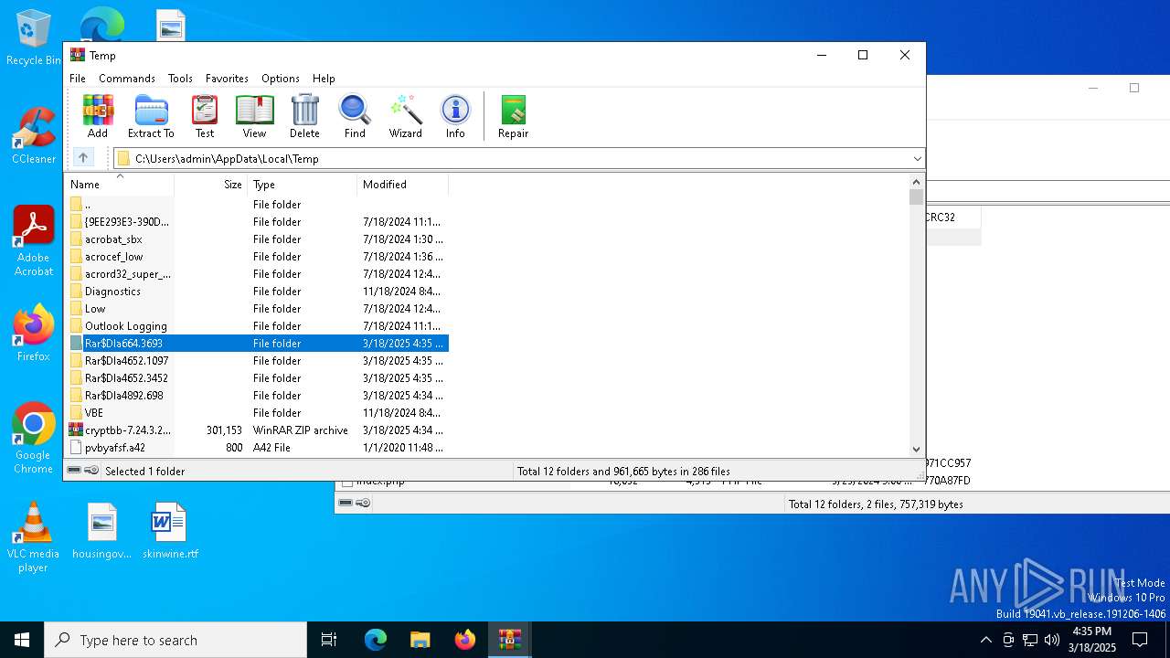Select the Rar$DIa664.3693 folder
This screenshot has height=658, width=1170.
(x=258, y=344)
